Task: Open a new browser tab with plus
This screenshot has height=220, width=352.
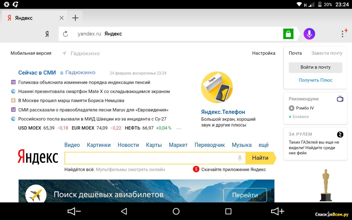Action: [75, 18]
